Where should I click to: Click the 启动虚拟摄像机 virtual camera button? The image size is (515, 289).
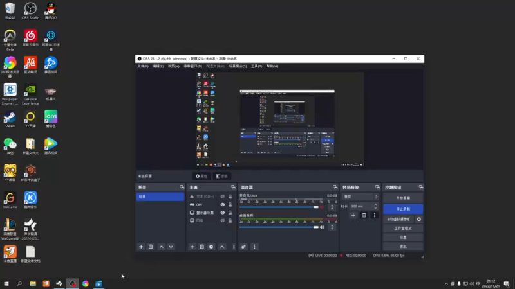[398, 219]
